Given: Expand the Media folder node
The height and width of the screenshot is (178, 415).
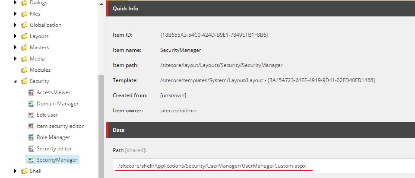Looking at the screenshot, I should point(16,59).
